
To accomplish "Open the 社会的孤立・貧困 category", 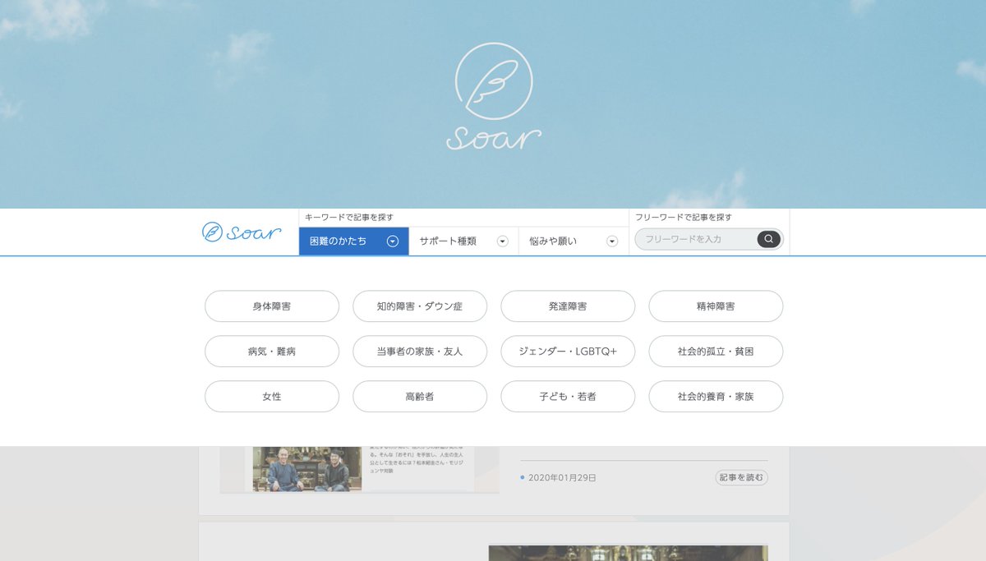I will (716, 352).
